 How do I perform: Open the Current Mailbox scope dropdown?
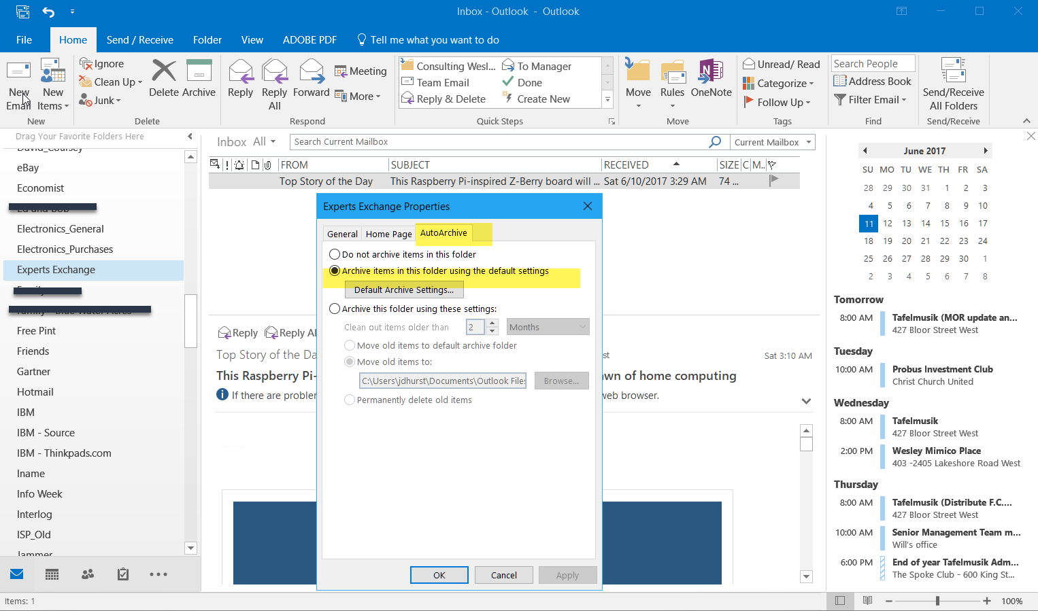[772, 142]
